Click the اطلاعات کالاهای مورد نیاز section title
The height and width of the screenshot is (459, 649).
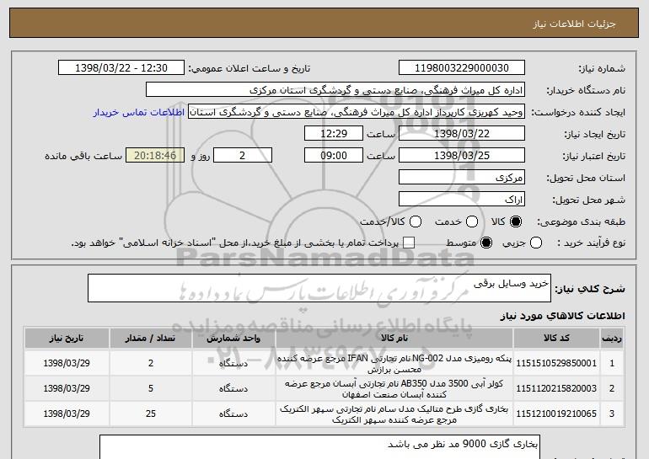(x=562, y=316)
